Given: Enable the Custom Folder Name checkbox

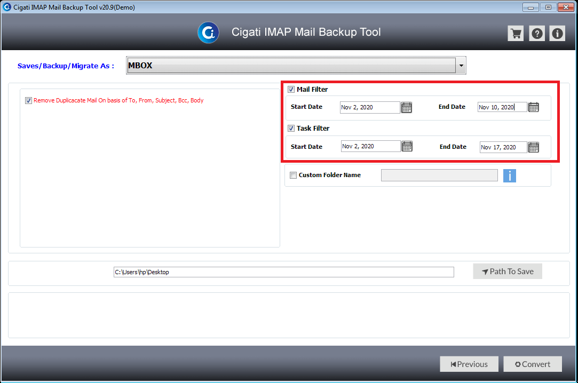Looking at the screenshot, I should click(x=294, y=175).
